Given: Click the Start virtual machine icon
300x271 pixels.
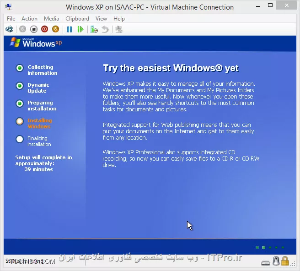Looking at the screenshot, I should pyautogui.click(x=22, y=29).
